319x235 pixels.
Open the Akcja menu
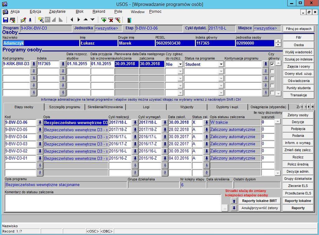point(15,12)
